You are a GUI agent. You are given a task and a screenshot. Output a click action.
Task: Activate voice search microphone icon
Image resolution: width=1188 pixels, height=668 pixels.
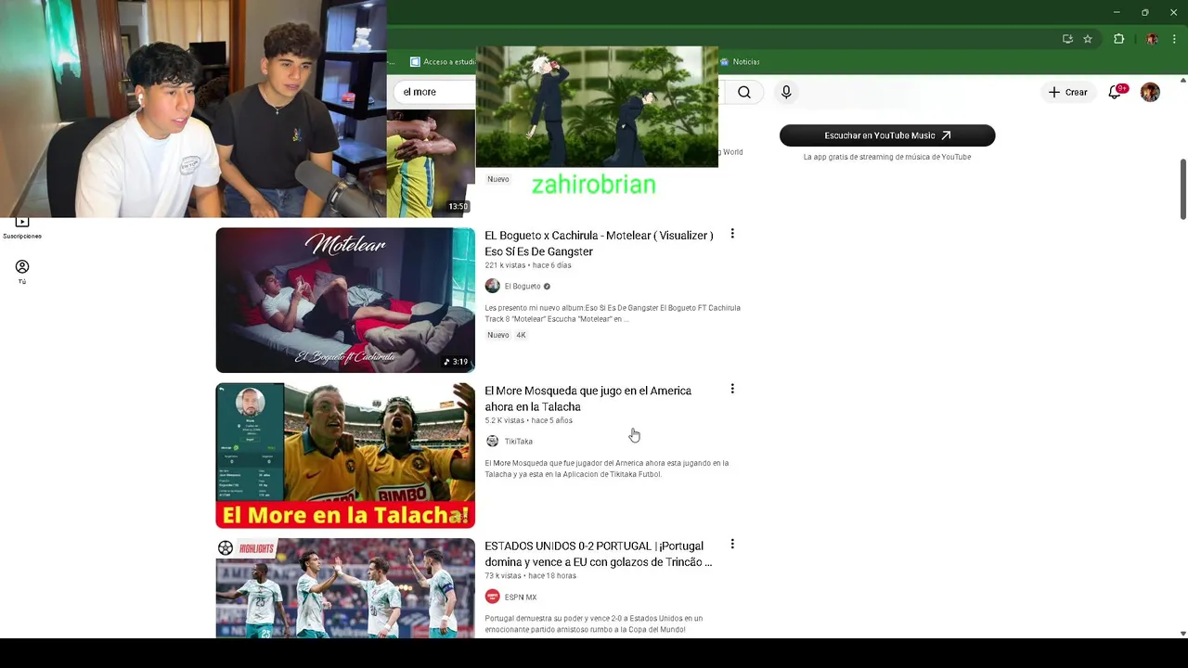pyautogui.click(x=786, y=92)
